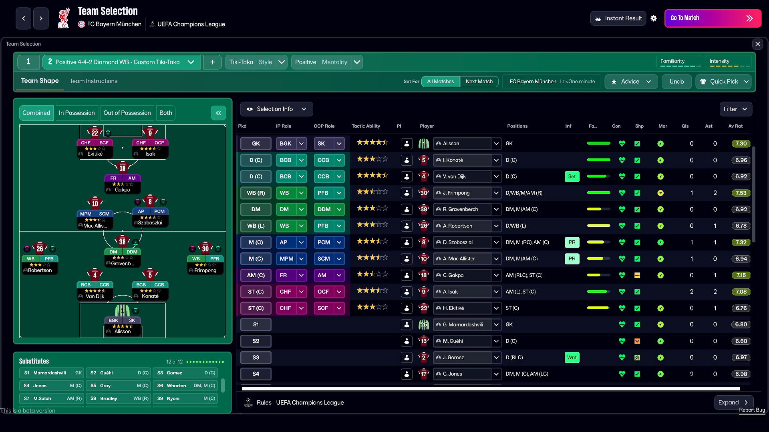Viewport: 769px width, 432px height.
Task: Click the UEFA Champions League logo
Action: tap(152, 24)
